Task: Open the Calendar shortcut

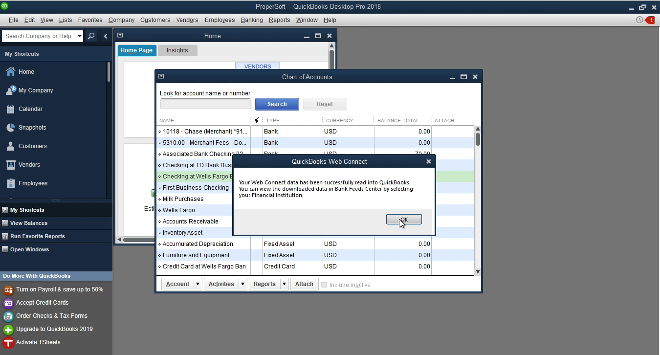Action: 24,109
